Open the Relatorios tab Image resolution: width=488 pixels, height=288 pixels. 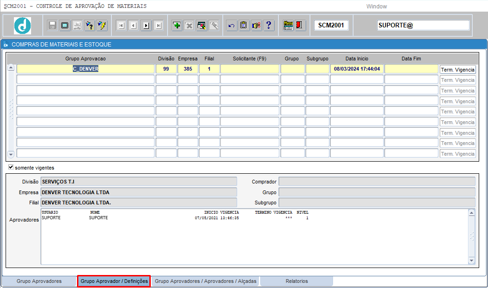(x=296, y=281)
